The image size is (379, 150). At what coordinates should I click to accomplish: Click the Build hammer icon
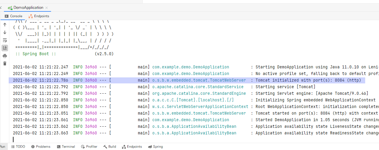(x=105, y=147)
